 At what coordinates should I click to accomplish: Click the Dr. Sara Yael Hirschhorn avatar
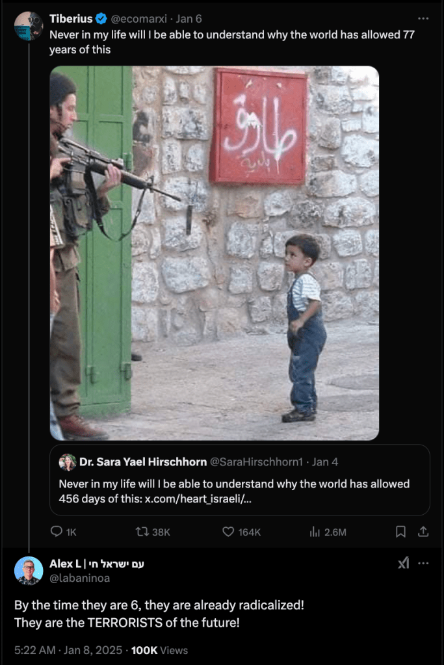point(68,462)
